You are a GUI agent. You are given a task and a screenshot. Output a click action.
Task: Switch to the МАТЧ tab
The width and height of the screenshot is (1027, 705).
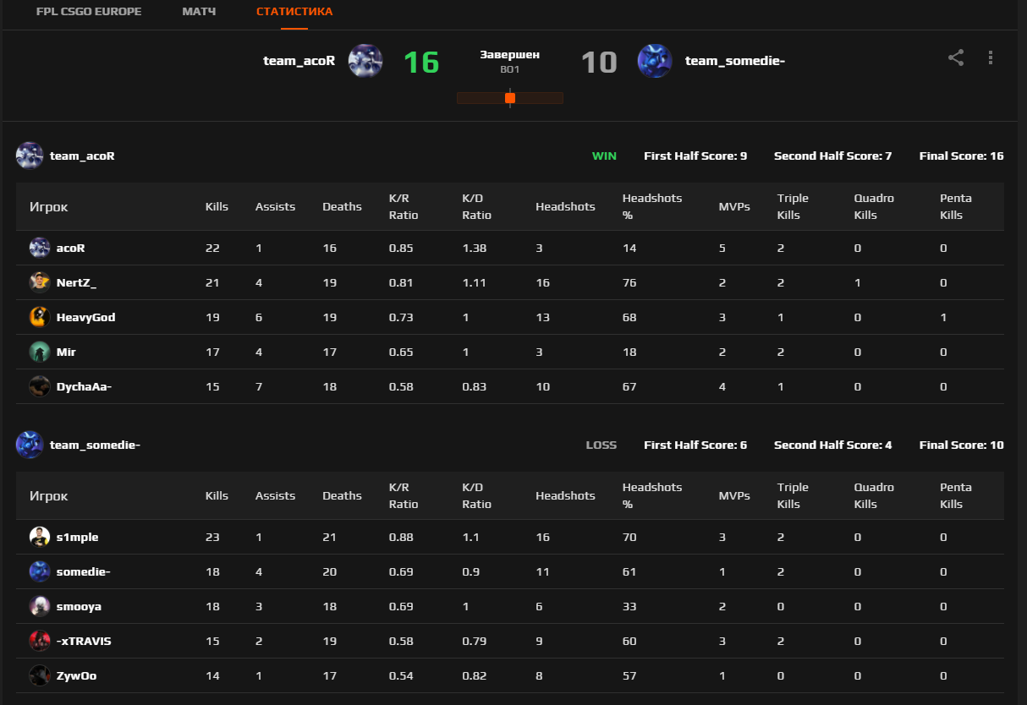199,12
